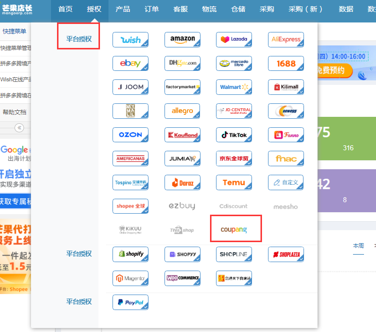The image size is (376, 332).
Task: Open the 客服 customer service menu
Action: pos(180,9)
